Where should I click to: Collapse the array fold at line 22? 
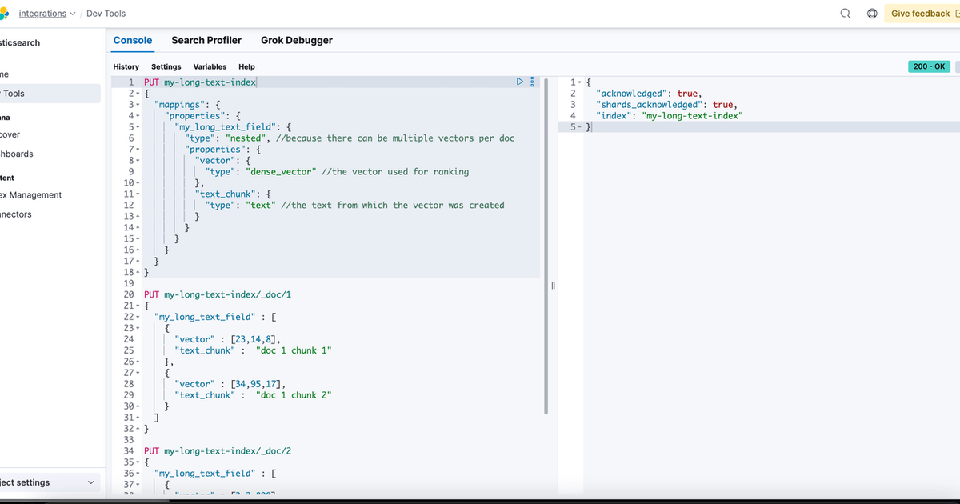pyautogui.click(x=139, y=317)
